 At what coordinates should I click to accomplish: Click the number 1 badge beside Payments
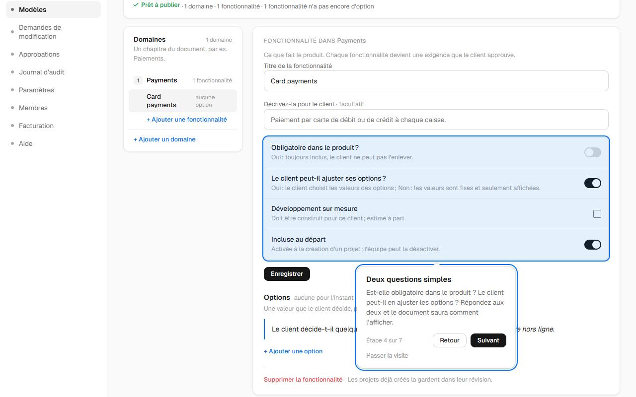point(138,80)
